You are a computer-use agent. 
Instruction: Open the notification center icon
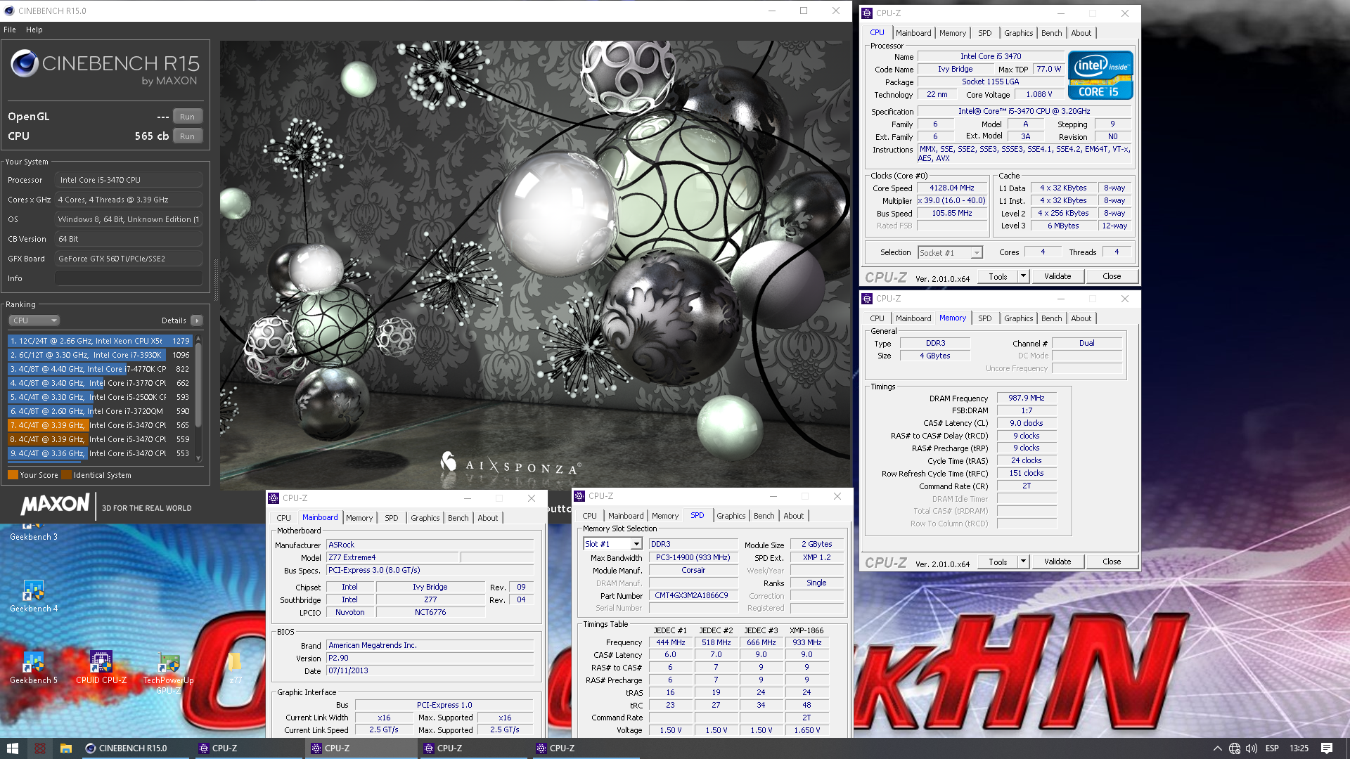click(1327, 748)
